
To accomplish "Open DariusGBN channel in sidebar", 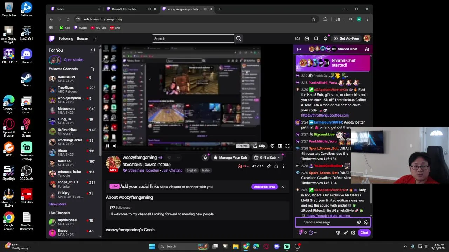I will (74, 79).
